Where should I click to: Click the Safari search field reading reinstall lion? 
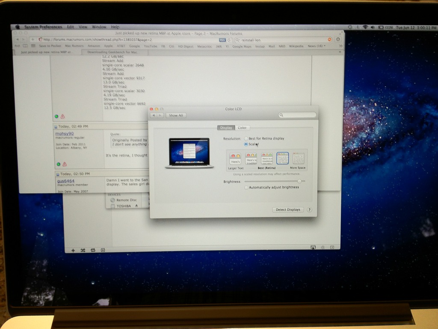pyautogui.click(x=284, y=40)
